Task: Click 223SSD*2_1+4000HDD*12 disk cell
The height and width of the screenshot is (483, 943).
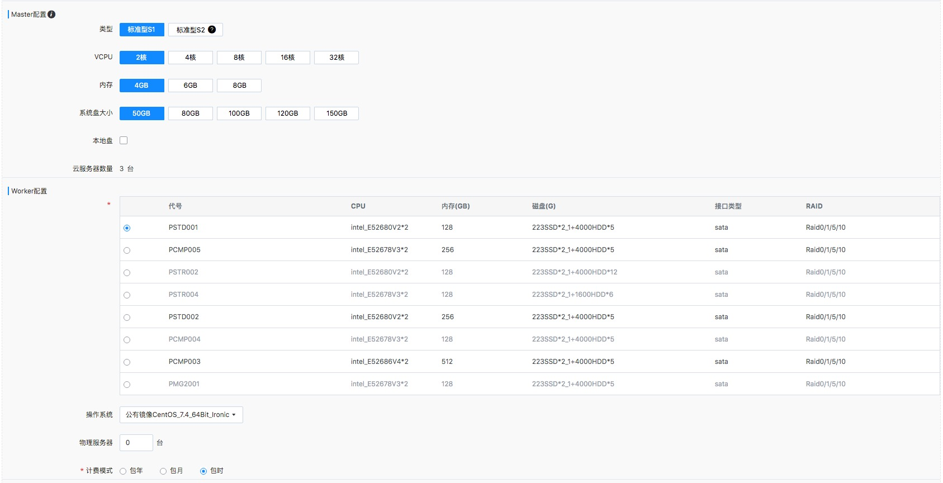Action: coord(575,272)
